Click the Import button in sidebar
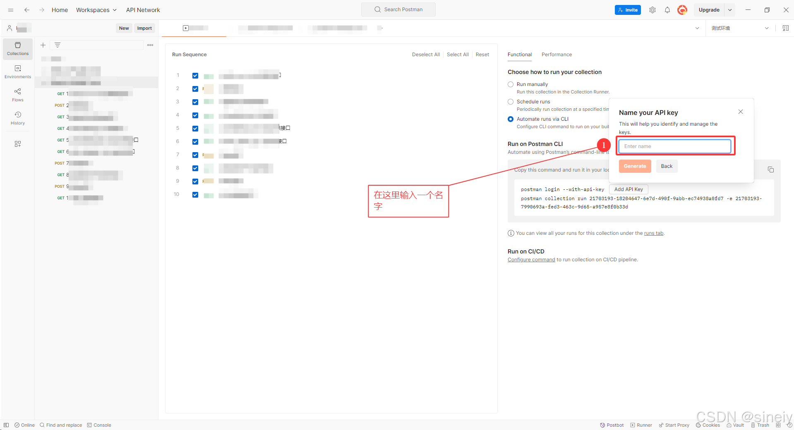The width and height of the screenshot is (794, 430). pos(144,28)
